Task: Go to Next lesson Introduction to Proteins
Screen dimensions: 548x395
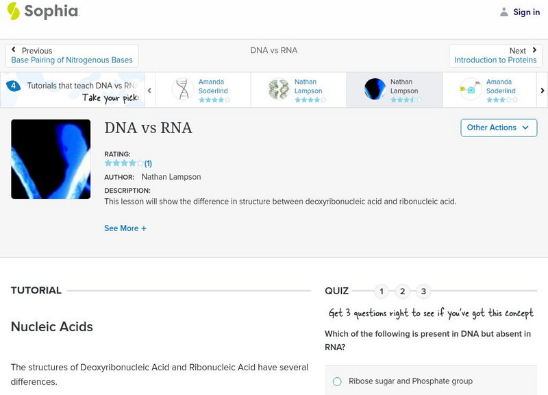Action: pos(496,56)
